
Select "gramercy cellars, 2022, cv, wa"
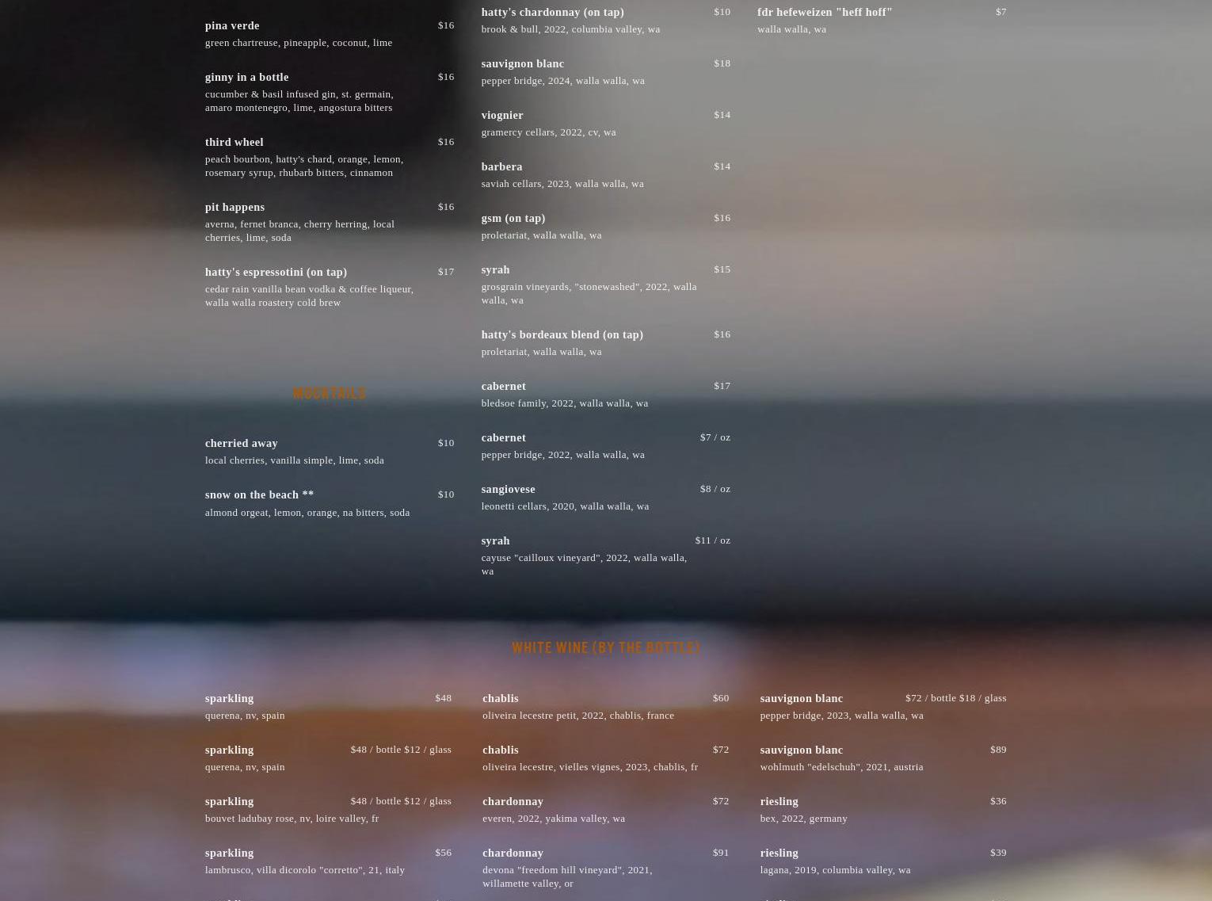[x=548, y=132]
